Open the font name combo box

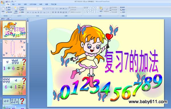[x=32, y=9]
